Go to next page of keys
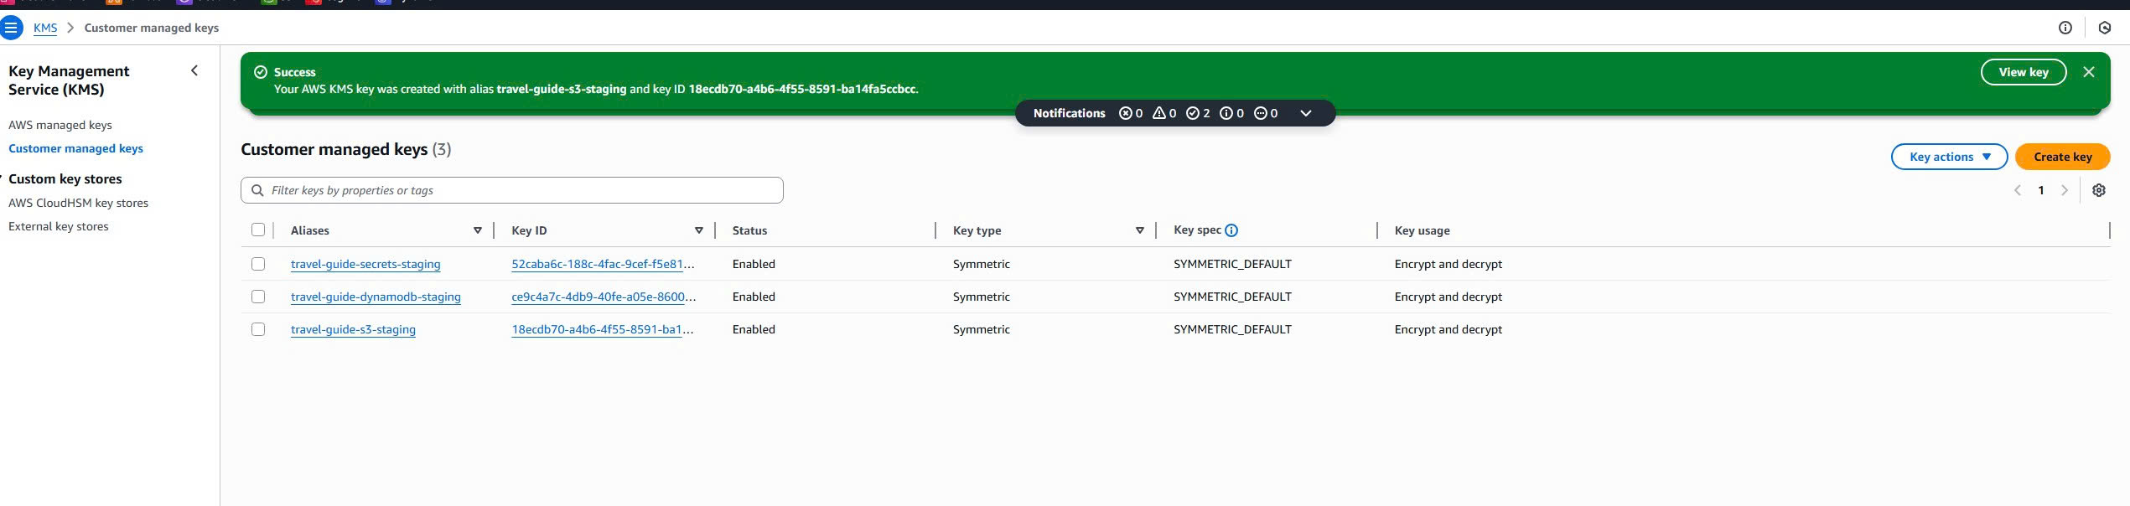This screenshot has width=2130, height=506. point(2064,190)
